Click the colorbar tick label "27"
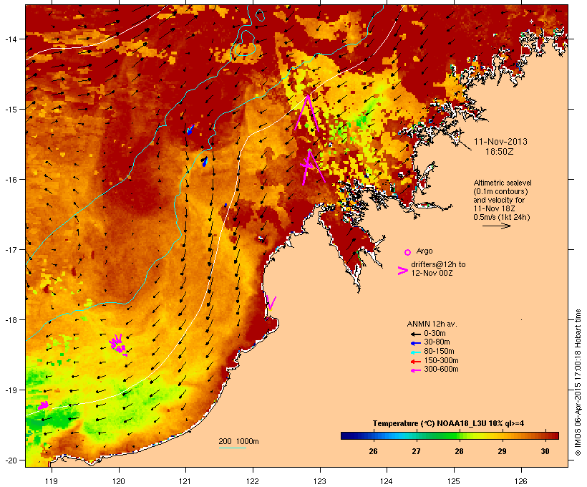587x487 pixels. 416,451
